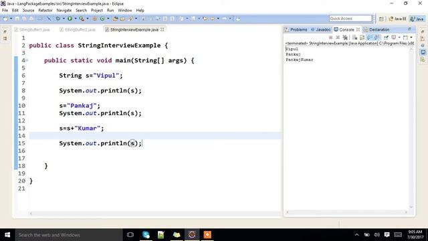The width and height of the screenshot is (428, 241).
Task: Click the Save toolbar icon
Action: pyautogui.click(x=17, y=19)
